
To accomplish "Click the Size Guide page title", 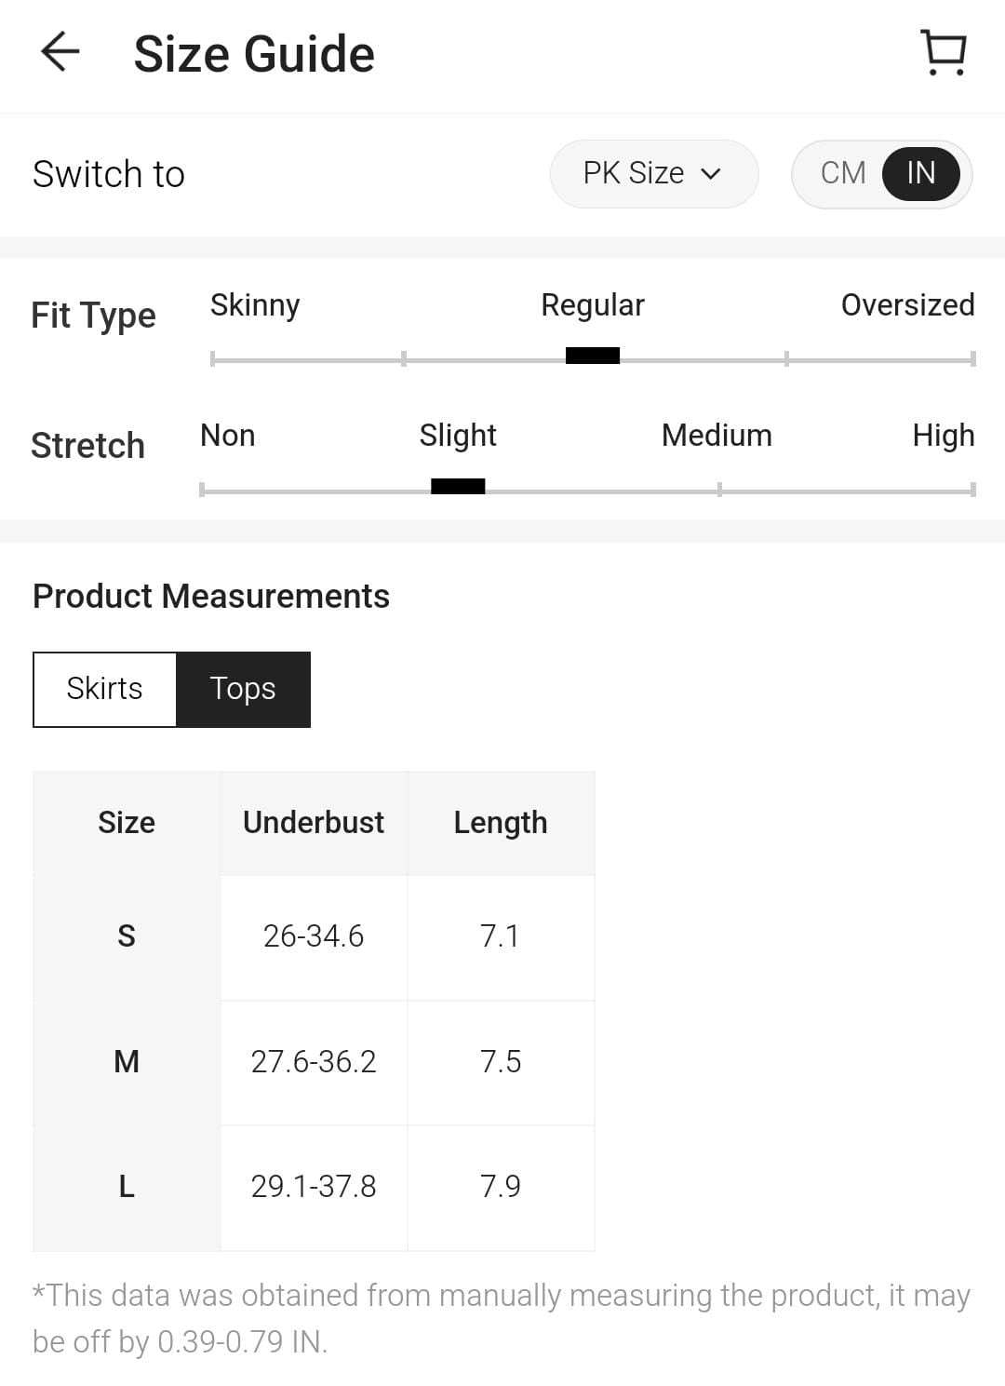I will tap(254, 54).
